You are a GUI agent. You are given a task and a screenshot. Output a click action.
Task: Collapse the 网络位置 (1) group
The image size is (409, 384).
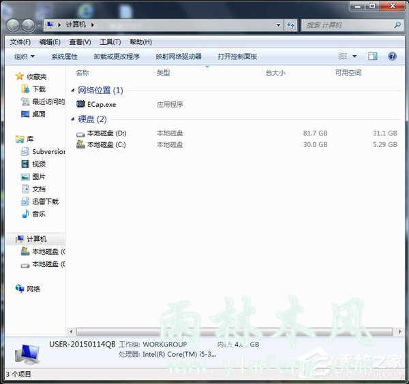[73, 90]
